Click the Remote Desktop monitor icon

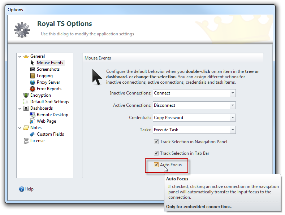pyautogui.click(x=33, y=115)
